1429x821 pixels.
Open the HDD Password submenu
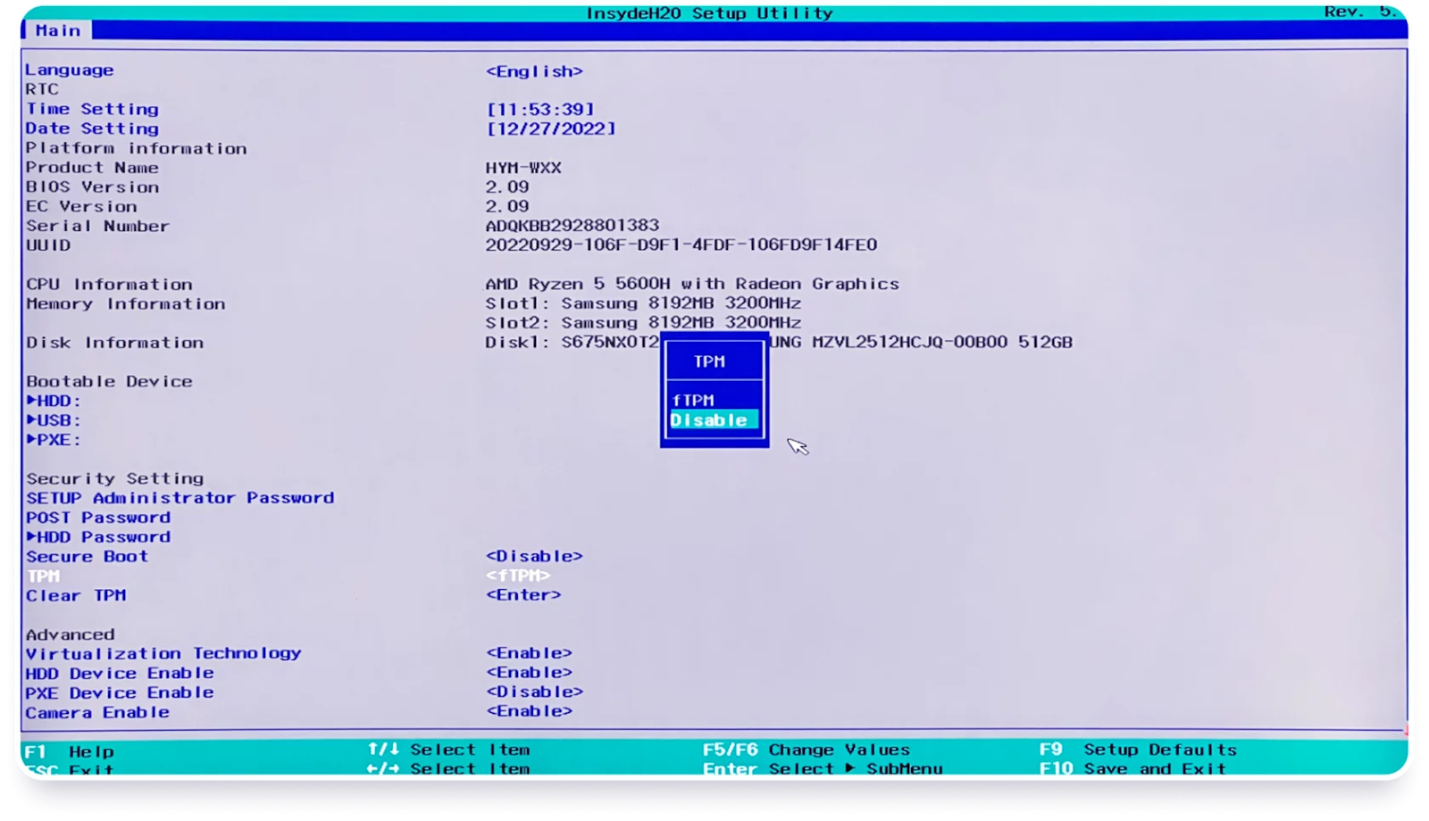pyautogui.click(x=99, y=537)
